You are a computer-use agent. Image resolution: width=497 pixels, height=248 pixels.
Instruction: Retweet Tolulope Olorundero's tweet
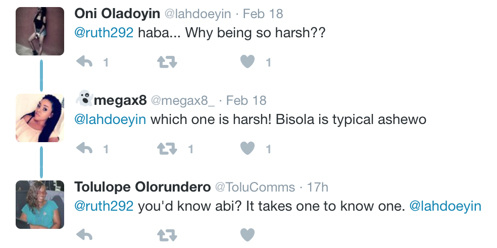coord(167,235)
